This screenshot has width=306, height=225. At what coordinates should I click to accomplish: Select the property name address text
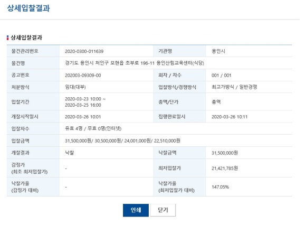pyautogui.click(x=134, y=63)
